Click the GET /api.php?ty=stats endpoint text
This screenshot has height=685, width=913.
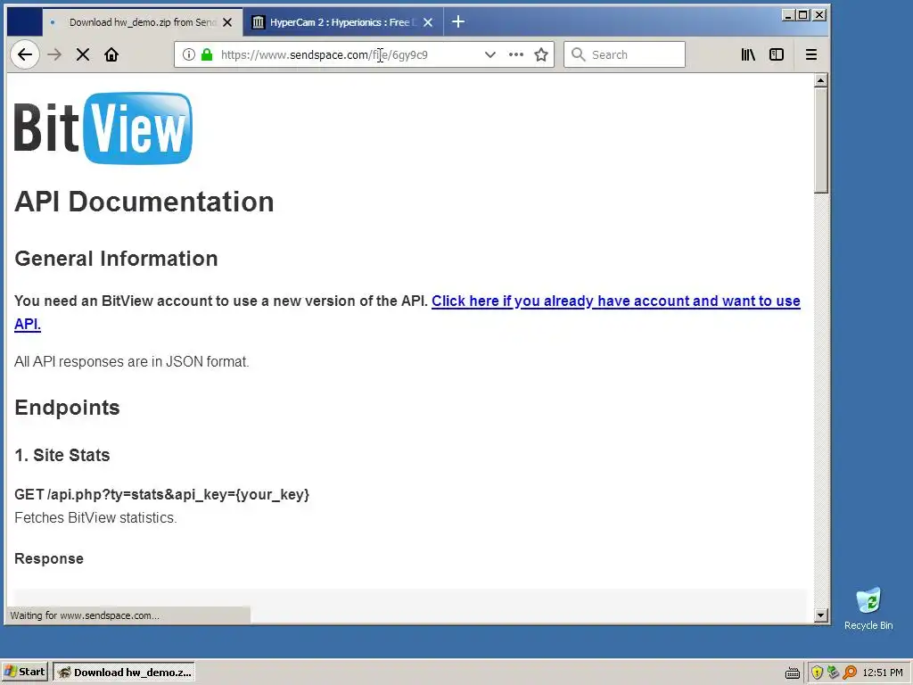click(162, 494)
